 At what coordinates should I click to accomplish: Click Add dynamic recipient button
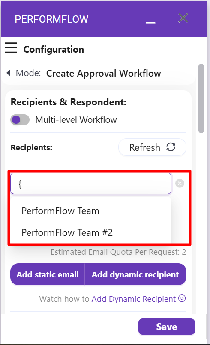[x=135, y=274]
